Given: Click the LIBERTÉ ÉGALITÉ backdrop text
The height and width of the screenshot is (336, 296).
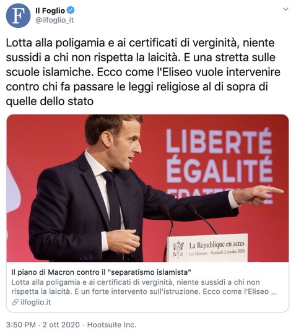Looking at the screenshot, I should 219,155.
